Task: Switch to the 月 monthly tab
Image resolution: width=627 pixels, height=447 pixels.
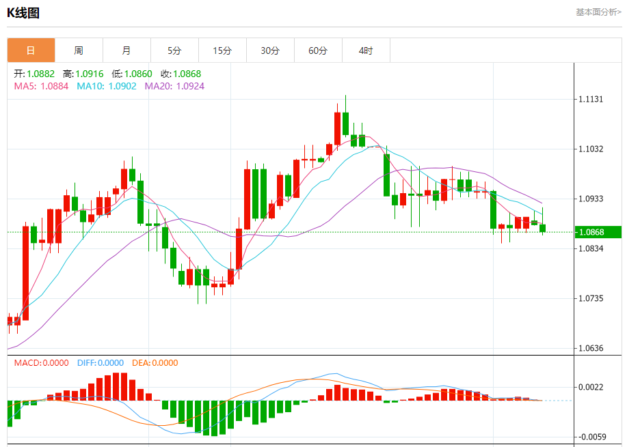Action: (x=126, y=51)
